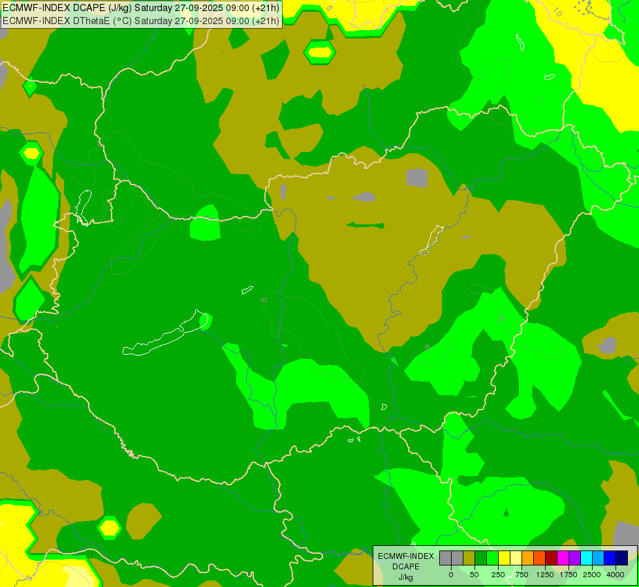Select the bright green legend swatch
639x587 pixels.
click(492, 558)
